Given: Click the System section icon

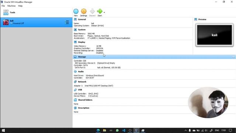Looking at the screenshot, I should pos(75,30).
